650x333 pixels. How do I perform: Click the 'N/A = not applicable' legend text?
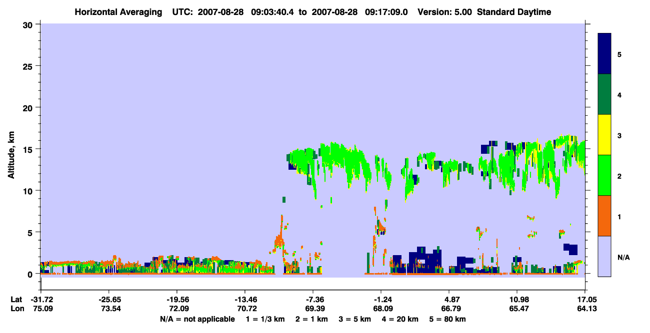197,319
